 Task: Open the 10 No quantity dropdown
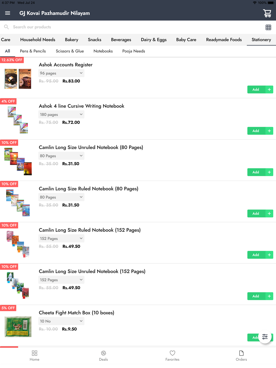coord(61,321)
